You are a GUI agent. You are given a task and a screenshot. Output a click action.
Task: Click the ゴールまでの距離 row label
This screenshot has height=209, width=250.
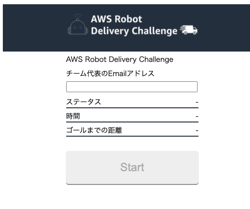click(94, 130)
